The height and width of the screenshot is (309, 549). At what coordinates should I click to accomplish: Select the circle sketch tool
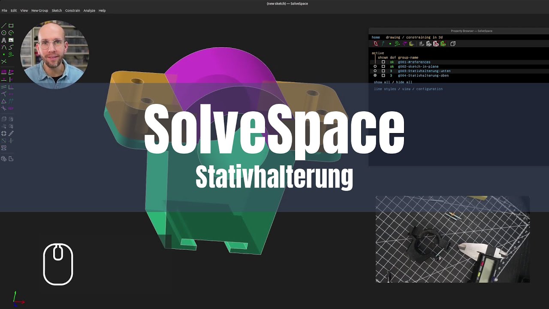pos(4,33)
